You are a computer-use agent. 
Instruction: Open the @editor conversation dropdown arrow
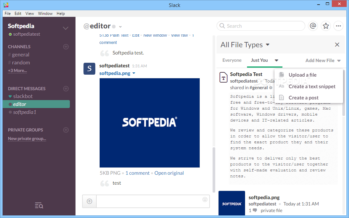coord(121,27)
